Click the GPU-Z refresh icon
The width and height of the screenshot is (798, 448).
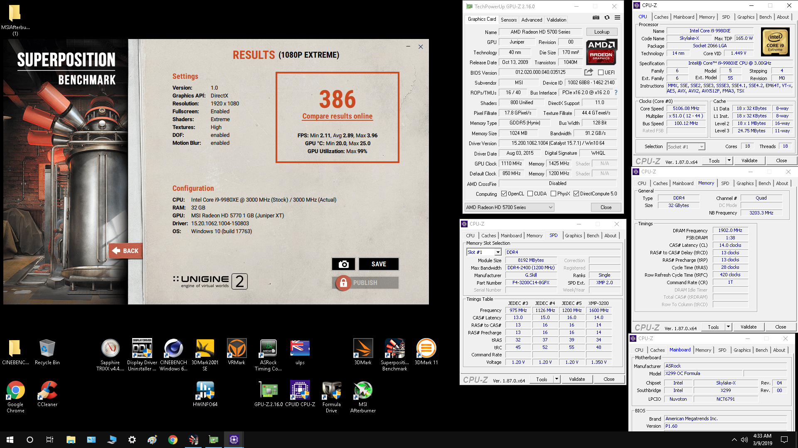[607, 17]
